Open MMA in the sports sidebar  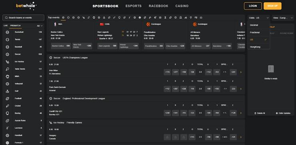coord(24,76)
